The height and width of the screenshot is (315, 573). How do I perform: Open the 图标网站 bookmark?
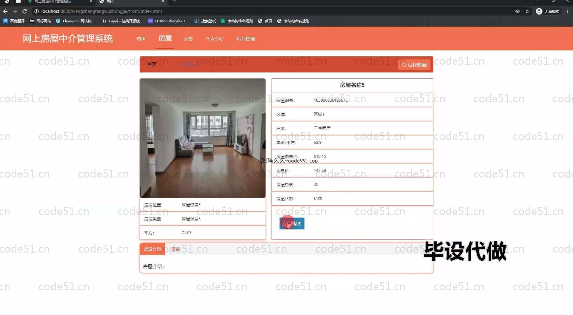point(40,21)
